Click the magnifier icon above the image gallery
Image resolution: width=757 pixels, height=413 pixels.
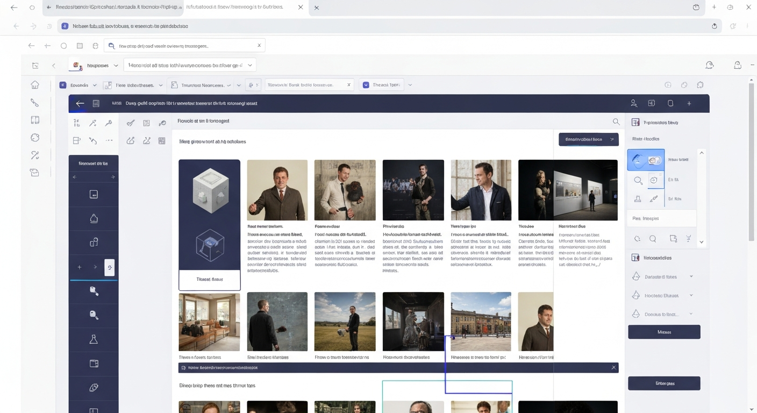tap(616, 122)
